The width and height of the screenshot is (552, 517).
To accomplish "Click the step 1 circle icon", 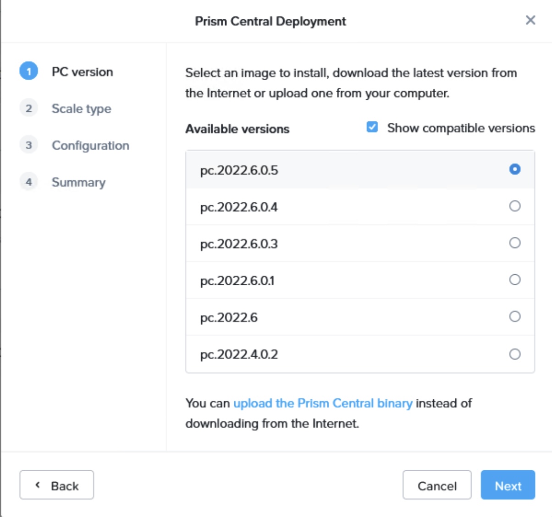I will click(28, 71).
